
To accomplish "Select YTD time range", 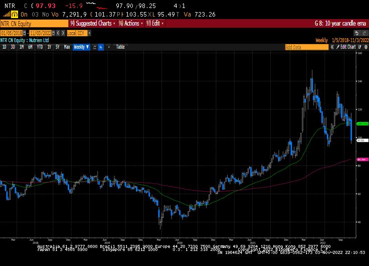I will pos(40,47).
